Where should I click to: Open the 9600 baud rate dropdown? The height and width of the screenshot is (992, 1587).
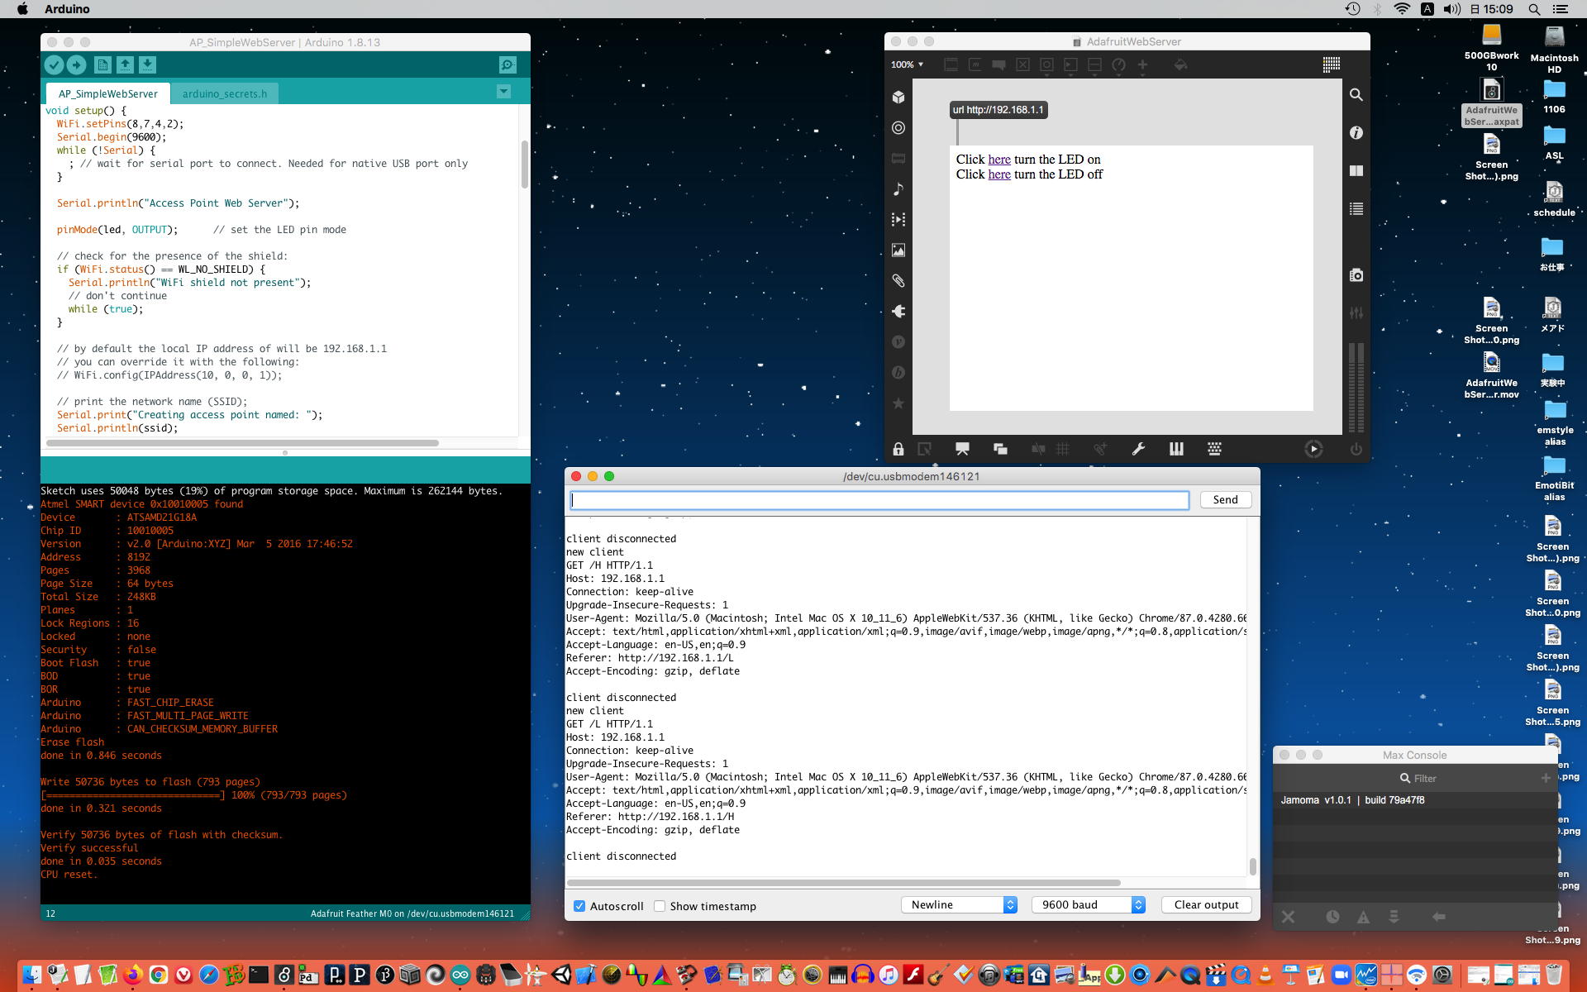click(x=1088, y=905)
